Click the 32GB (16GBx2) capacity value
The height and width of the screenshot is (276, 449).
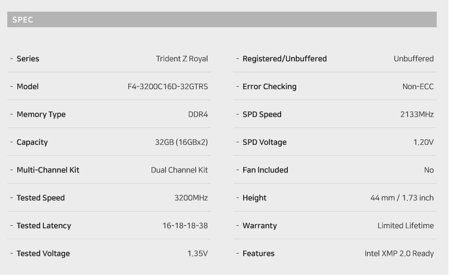[x=181, y=142]
